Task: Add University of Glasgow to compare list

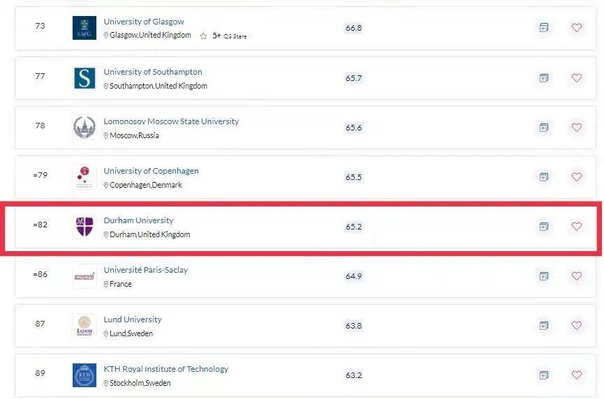Action: coord(543,28)
